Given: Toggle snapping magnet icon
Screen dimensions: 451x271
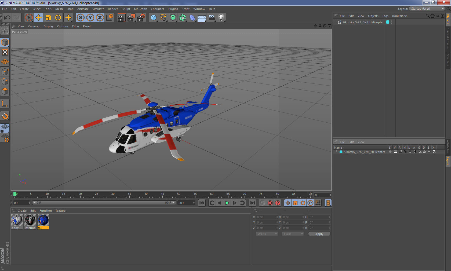Looking at the screenshot, I should point(5,116).
